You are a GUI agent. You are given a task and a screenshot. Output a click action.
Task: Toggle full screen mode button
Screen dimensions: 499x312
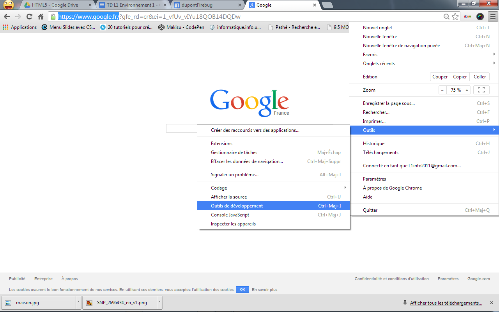pos(481,90)
